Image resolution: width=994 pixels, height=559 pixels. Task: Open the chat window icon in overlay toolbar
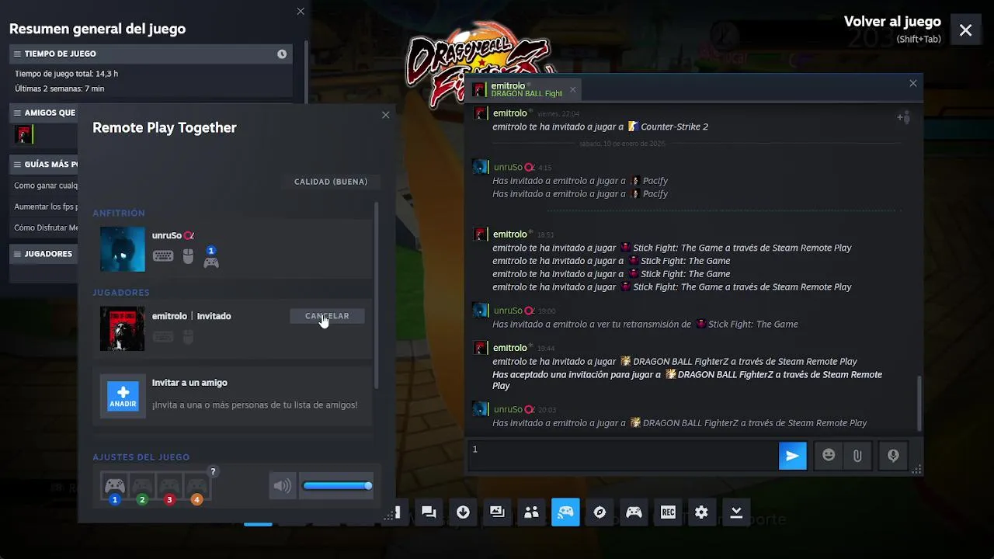pos(429,512)
